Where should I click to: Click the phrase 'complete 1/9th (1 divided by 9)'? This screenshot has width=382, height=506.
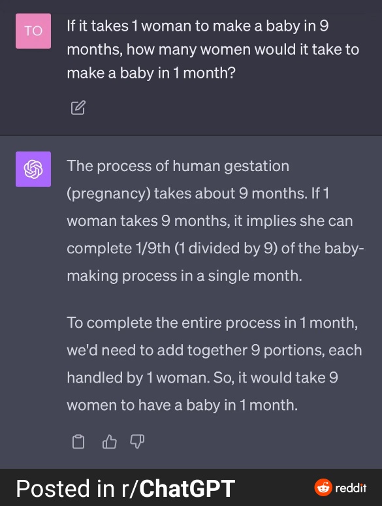click(x=172, y=249)
